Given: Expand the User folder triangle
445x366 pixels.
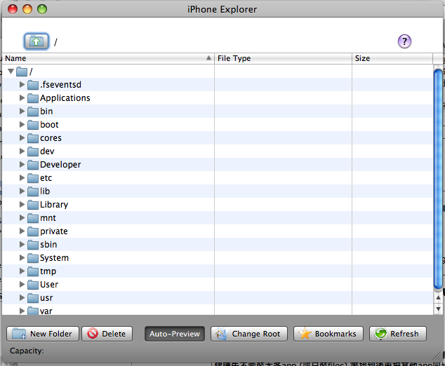Looking at the screenshot, I should (22, 285).
